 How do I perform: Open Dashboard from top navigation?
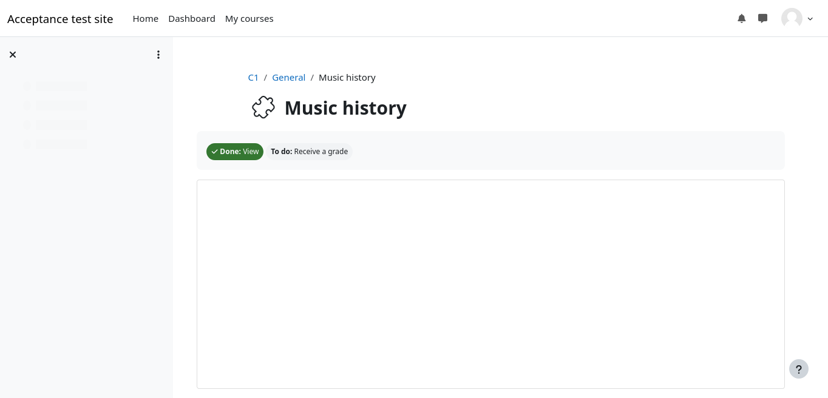(192, 19)
